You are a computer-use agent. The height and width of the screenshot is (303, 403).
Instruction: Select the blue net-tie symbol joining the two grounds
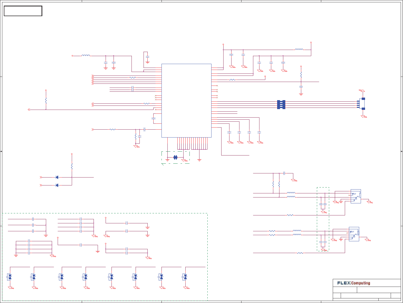pos(175,157)
